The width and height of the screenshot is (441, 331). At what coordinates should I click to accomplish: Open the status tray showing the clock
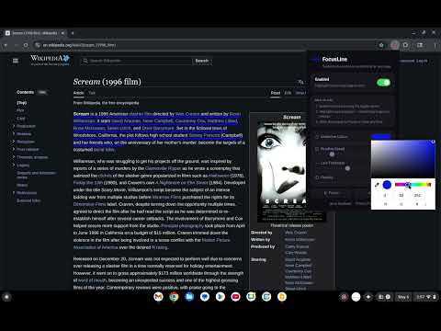tap(426, 297)
